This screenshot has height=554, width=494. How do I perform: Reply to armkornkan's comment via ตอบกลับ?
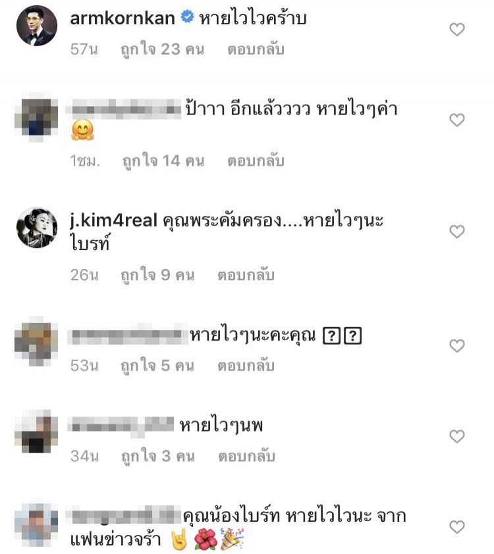coord(256,49)
